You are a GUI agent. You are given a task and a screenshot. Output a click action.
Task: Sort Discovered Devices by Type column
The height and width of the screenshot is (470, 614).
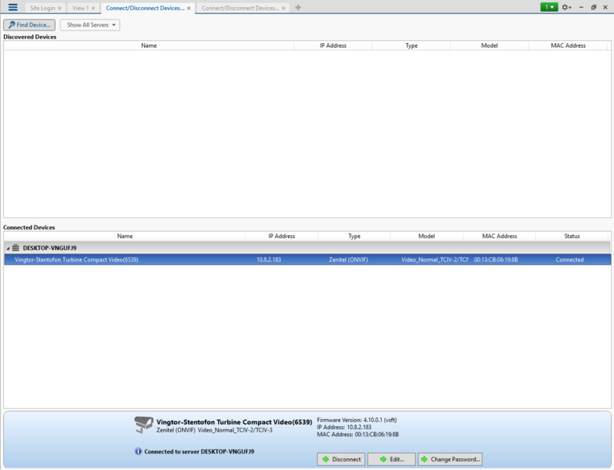pyautogui.click(x=411, y=45)
